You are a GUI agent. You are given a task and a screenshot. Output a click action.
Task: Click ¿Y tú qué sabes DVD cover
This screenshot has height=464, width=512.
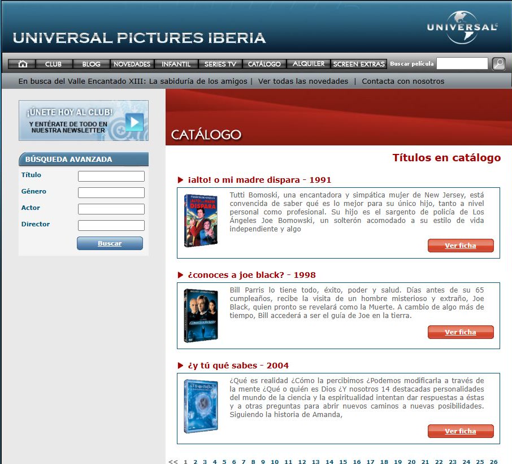201,406
